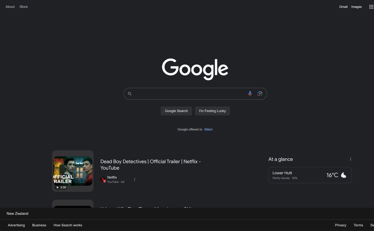
Task: Click the I'm Feeling Lucky button
Action: coord(213,111)
